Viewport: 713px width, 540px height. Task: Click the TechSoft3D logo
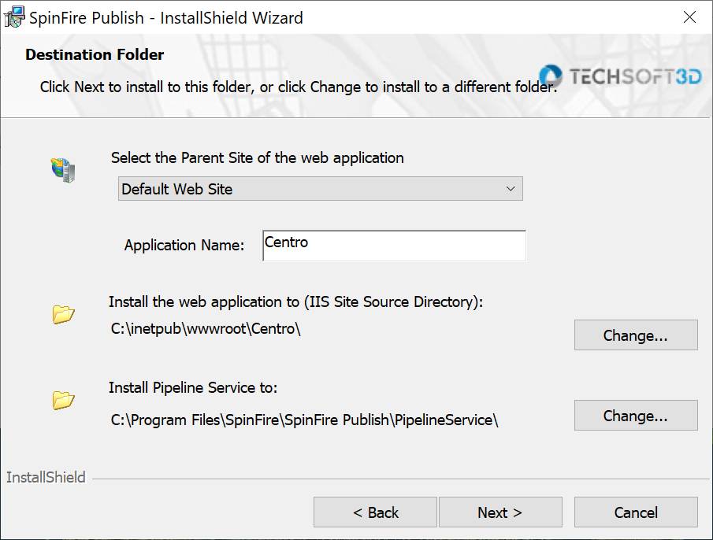coord(620,76)
